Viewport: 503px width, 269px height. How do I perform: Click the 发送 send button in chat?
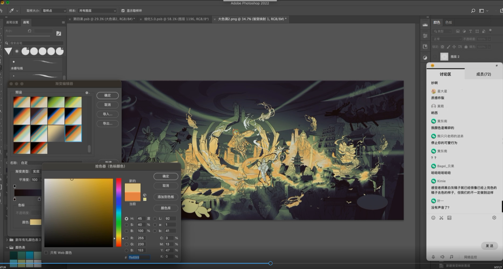coord(489,246)
